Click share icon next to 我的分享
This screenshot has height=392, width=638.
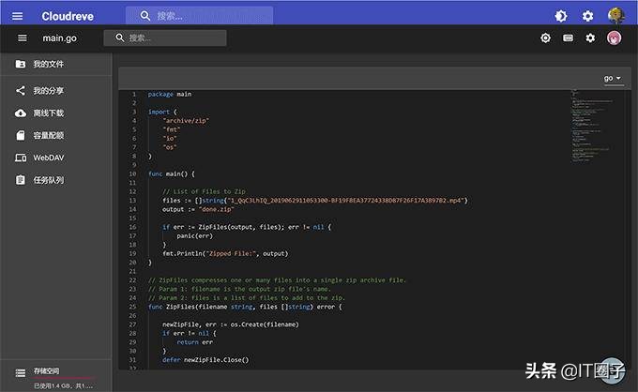[x=21, y=90]
